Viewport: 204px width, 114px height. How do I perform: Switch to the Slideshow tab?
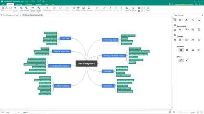pyautogui.click(x=29, y=4)
